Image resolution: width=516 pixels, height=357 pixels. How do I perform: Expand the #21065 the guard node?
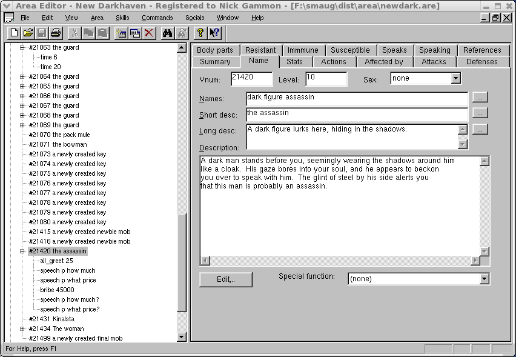coord(22,86)
